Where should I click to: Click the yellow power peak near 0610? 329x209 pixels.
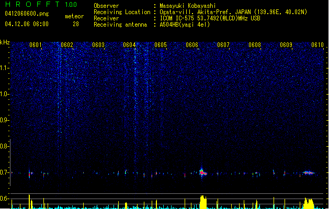[309, 203]
